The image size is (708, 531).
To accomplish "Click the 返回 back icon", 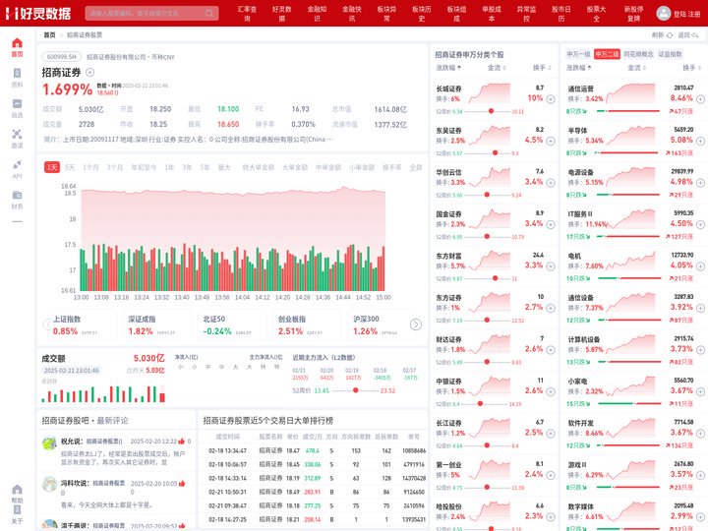I will 695,35.
